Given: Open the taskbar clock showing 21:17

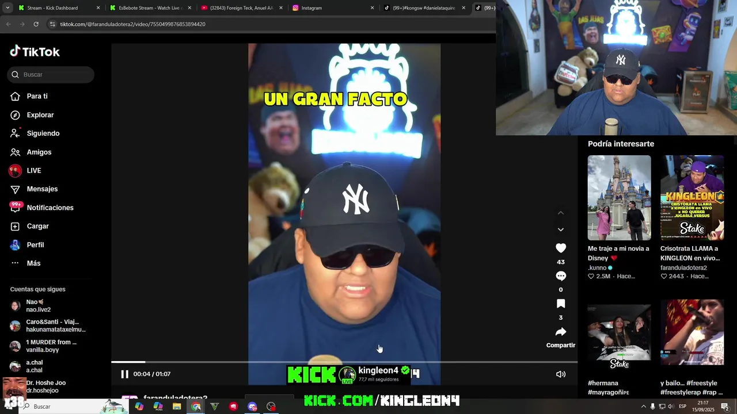Looking at the screenshot, I should point(703,407).
